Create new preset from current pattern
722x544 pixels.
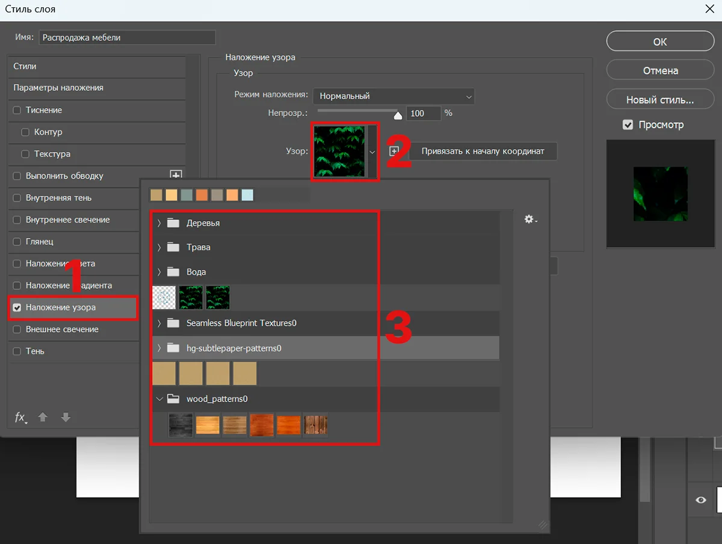click(x=394, y=151)
